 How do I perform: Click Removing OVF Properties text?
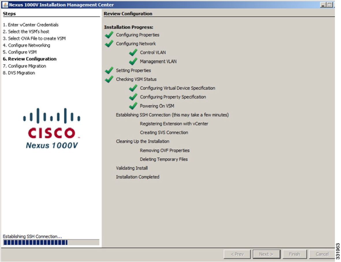click(x=165, y=151)
